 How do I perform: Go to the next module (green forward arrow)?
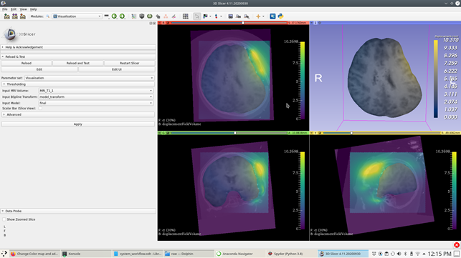[x=122, y=16]
